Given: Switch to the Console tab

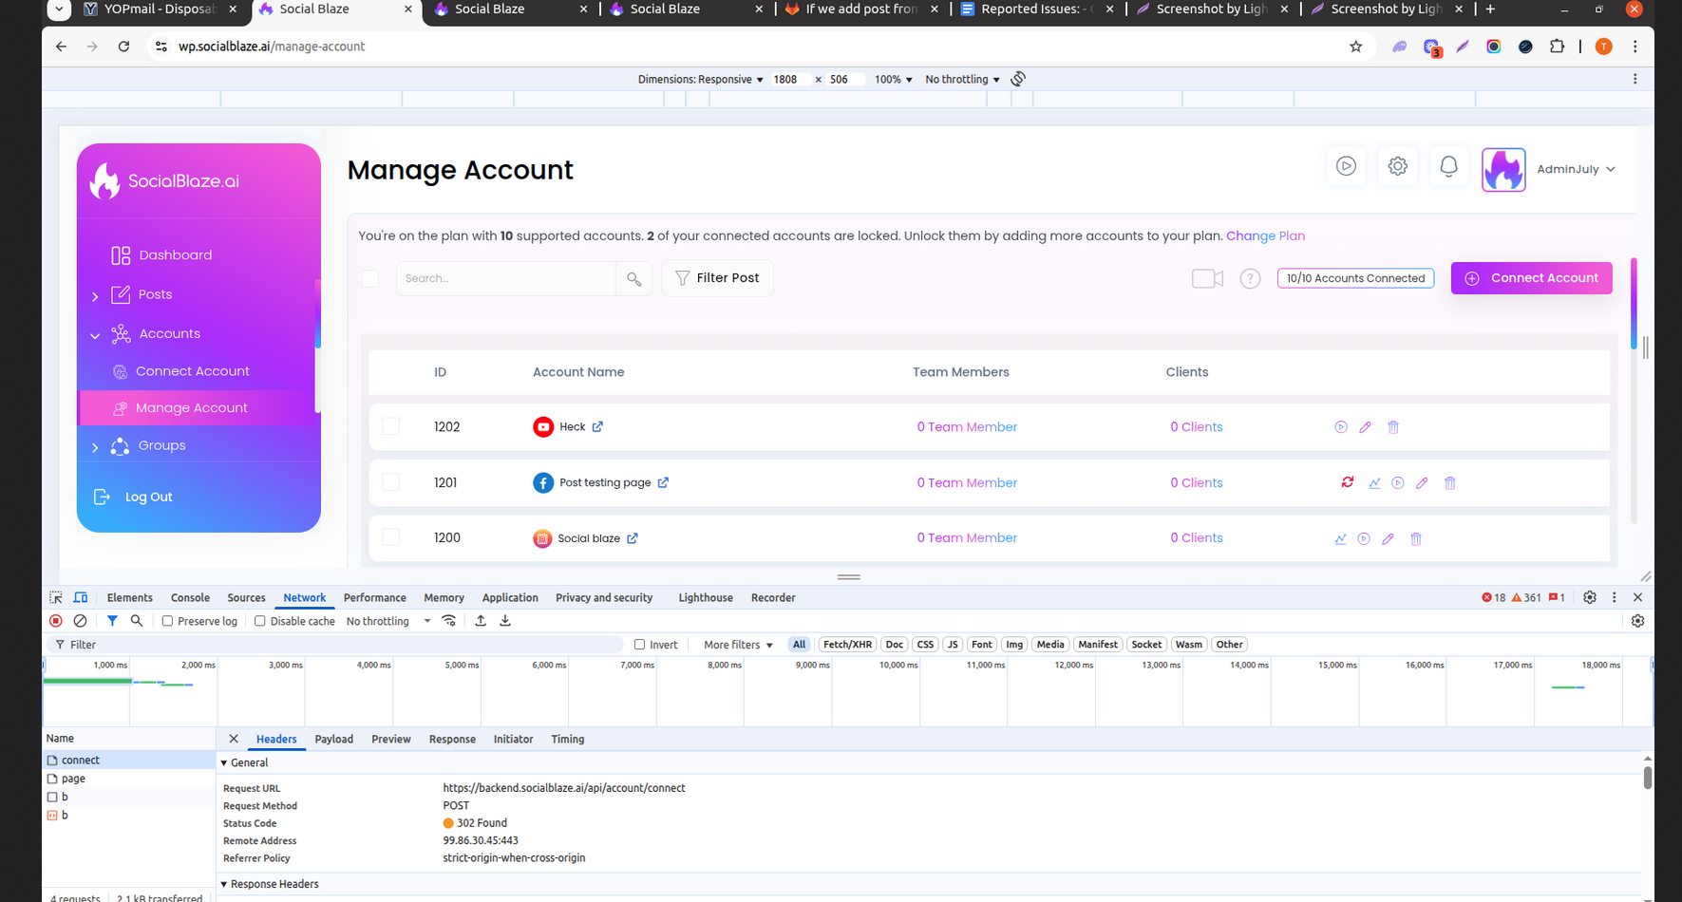Looking at the screenshot, I should 190,597.
